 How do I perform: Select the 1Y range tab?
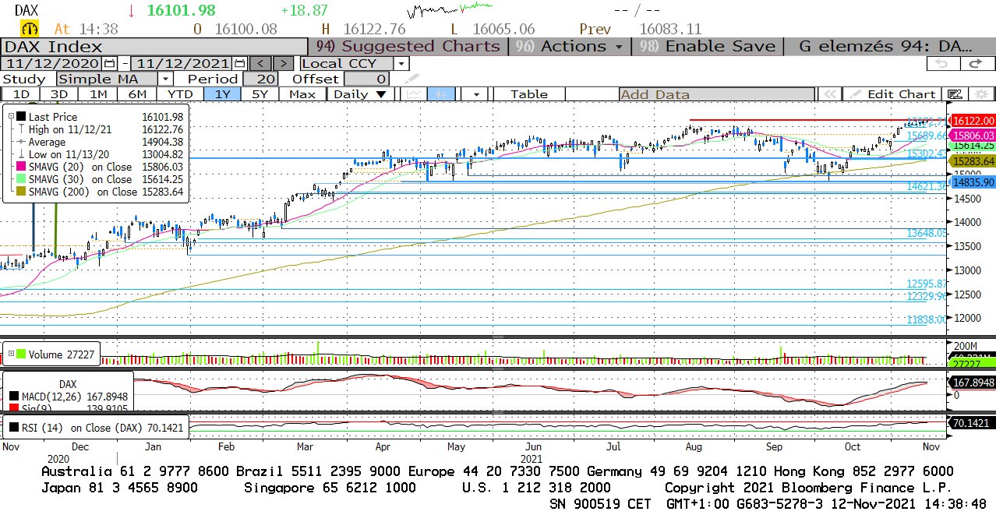222,94
